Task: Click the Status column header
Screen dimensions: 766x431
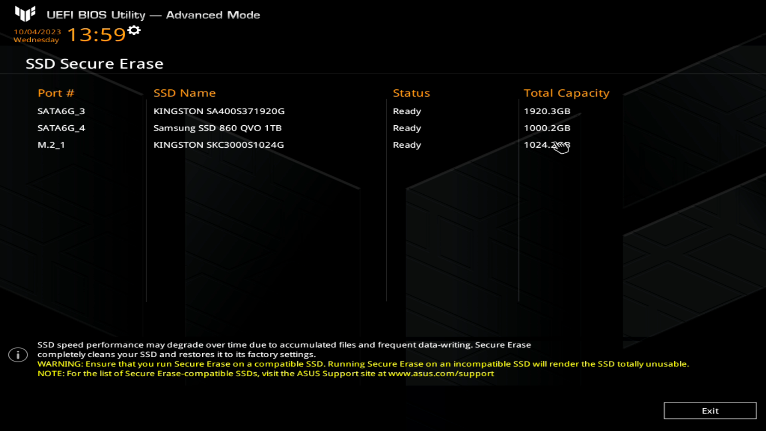Action: (x=411, y=93)
